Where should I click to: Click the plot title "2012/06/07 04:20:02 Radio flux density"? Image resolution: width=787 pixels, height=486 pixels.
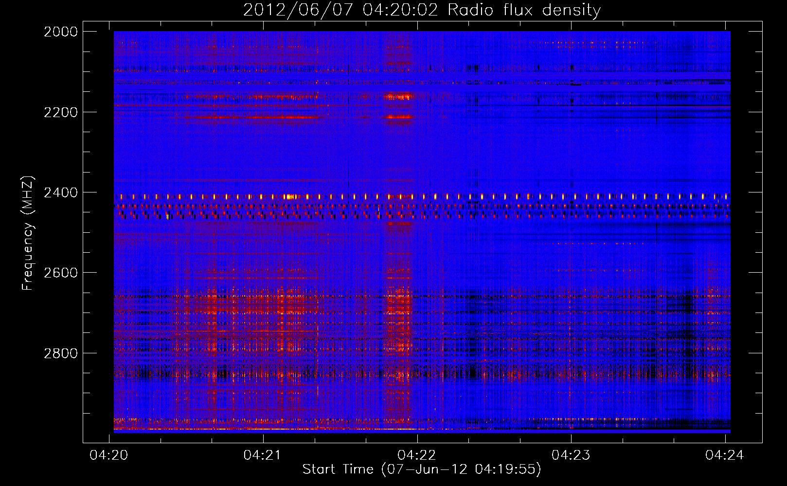[x=422, y=10]
